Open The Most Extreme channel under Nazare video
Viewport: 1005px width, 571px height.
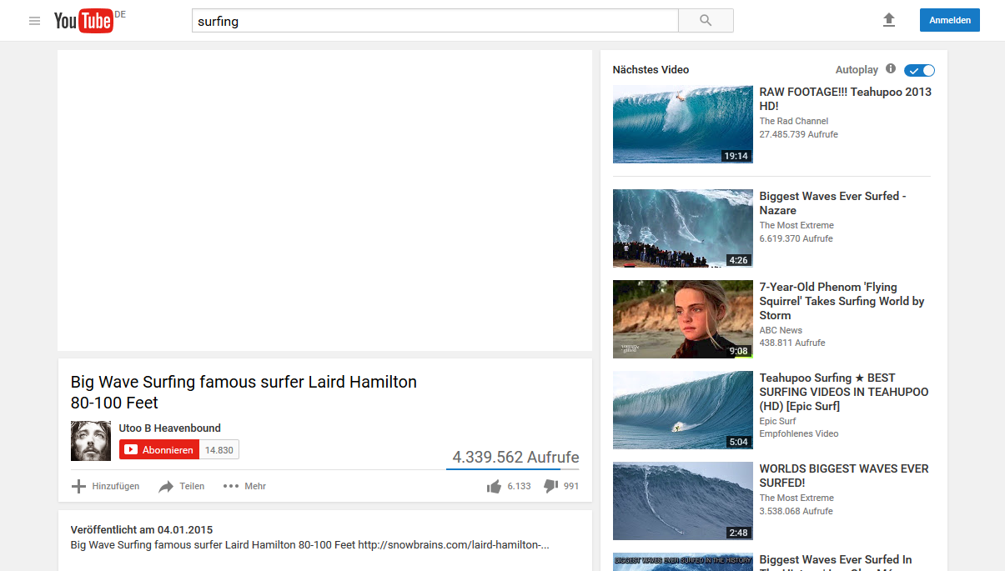(796, 225)
